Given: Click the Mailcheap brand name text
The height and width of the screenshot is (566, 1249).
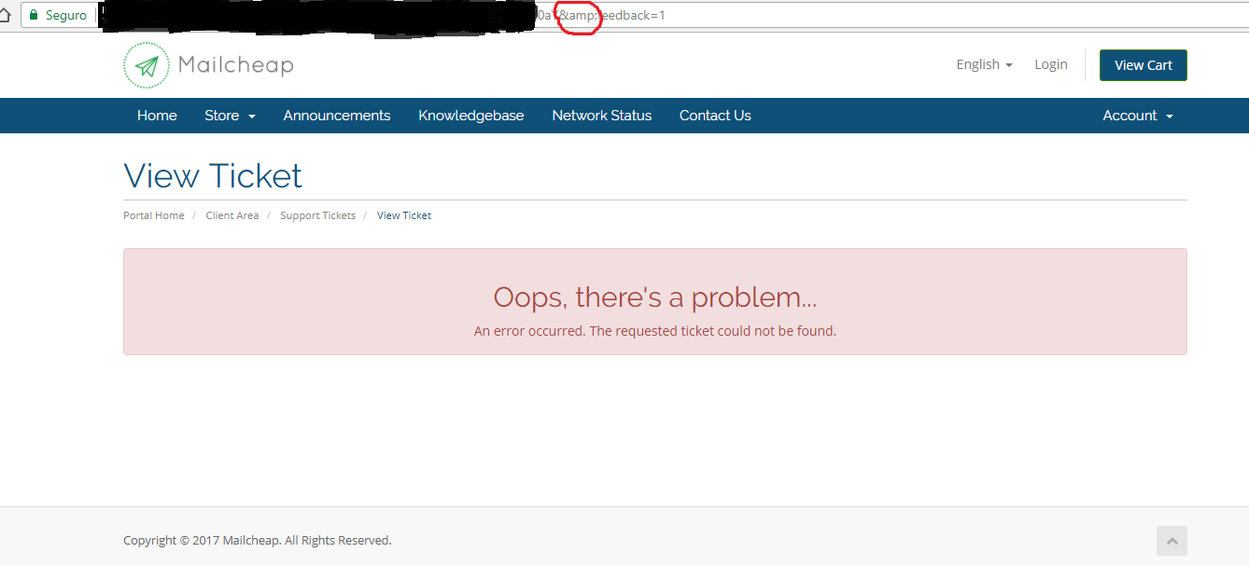Looking at the screenshot, I should 236,65.
